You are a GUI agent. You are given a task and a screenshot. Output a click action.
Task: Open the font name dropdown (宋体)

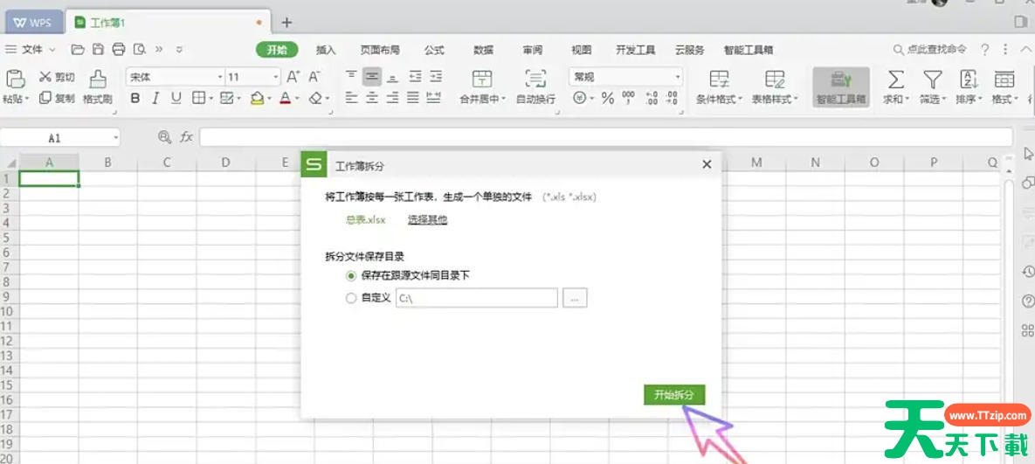click(220, 77)
